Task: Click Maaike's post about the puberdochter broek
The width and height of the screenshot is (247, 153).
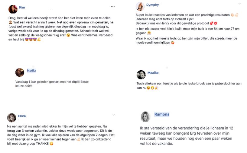Action: click(x=189, y=85)
